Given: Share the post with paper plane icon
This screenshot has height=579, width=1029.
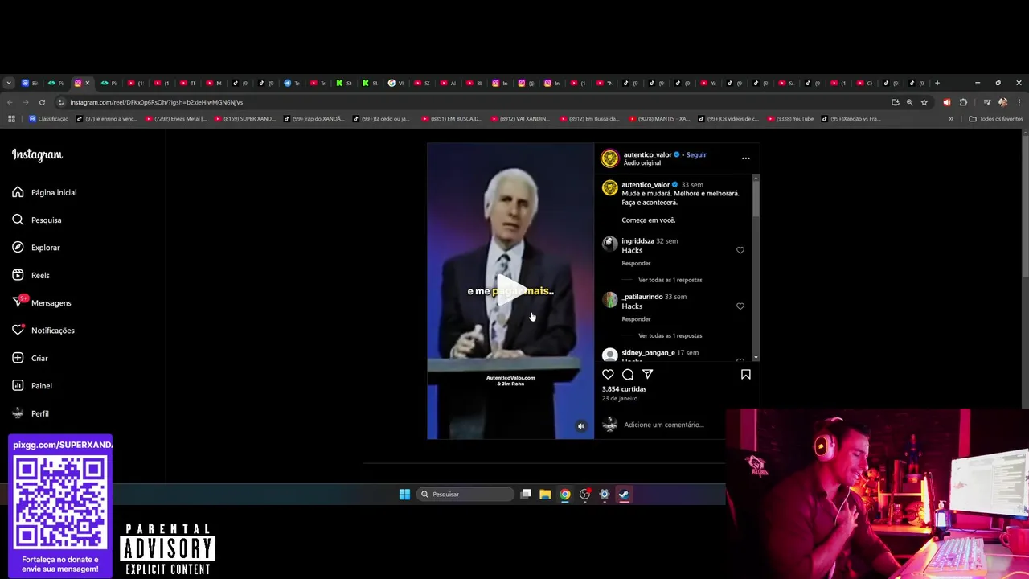Looking at the screenshot, I should [647, 374].
